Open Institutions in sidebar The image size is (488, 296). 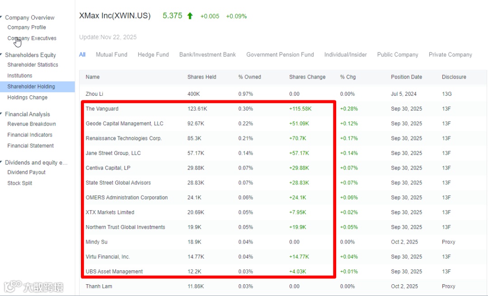[x=19, y=75]
